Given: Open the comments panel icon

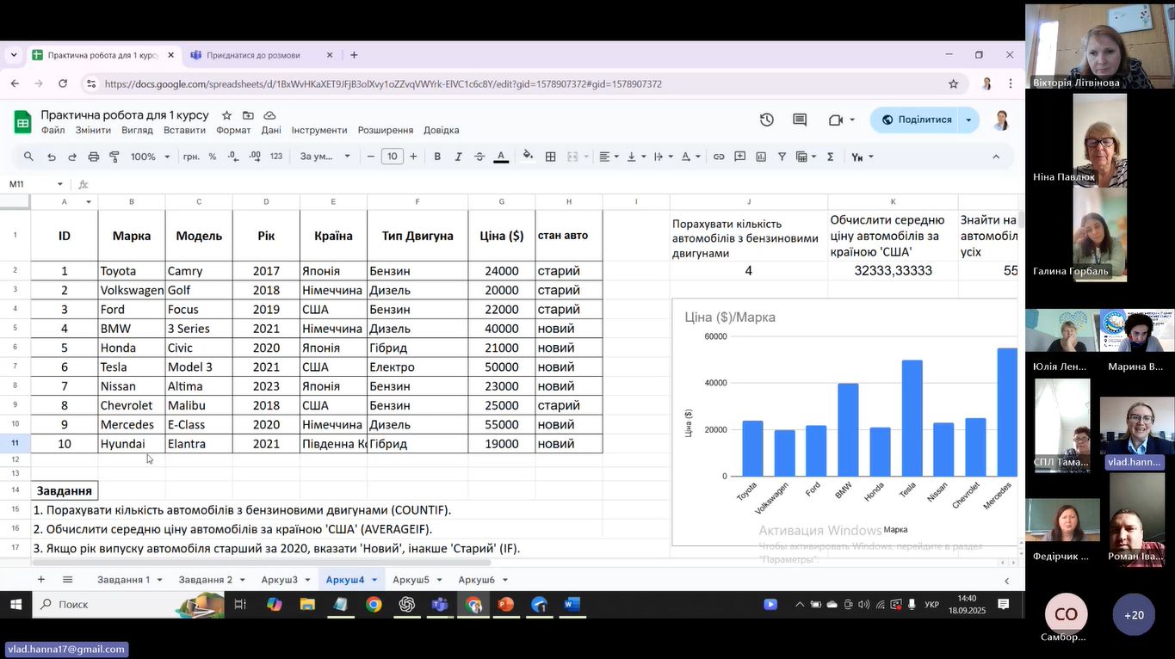Looking at the screenshot, I should [x=800, y=120].
